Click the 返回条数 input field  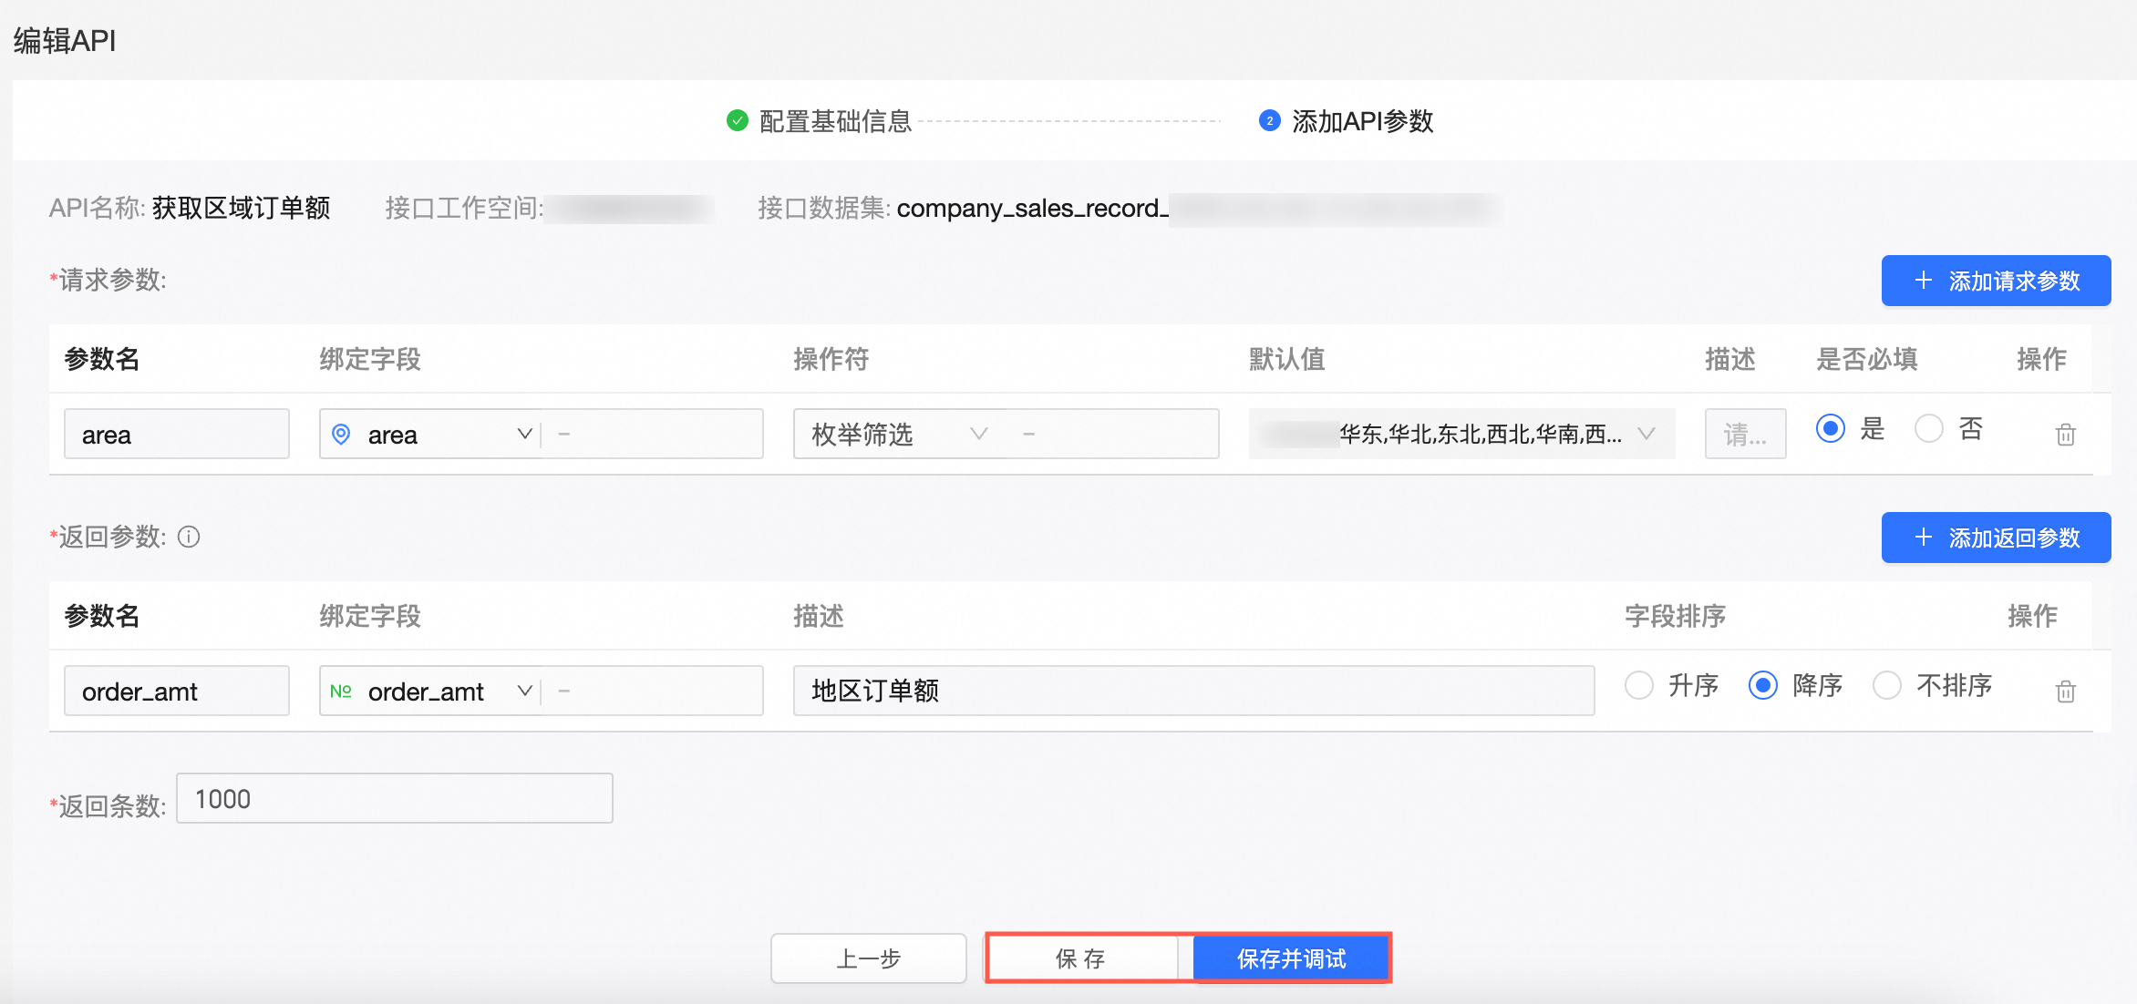[x=394, y=799]
